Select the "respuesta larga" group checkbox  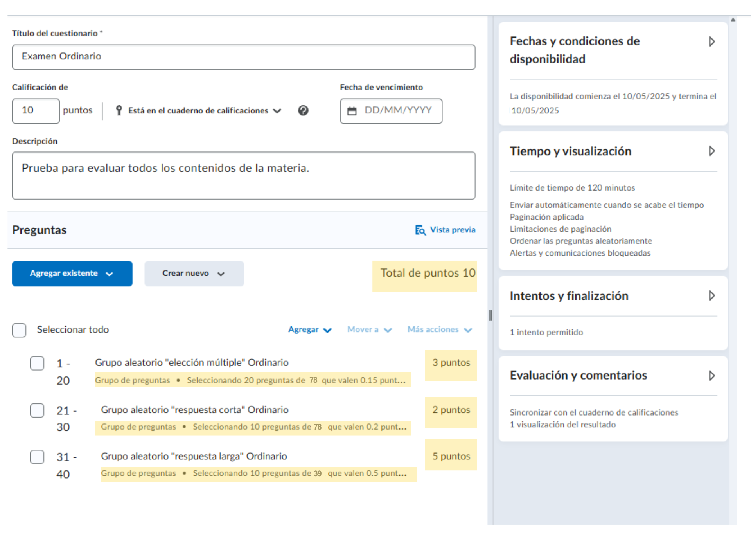pos(37,457)
